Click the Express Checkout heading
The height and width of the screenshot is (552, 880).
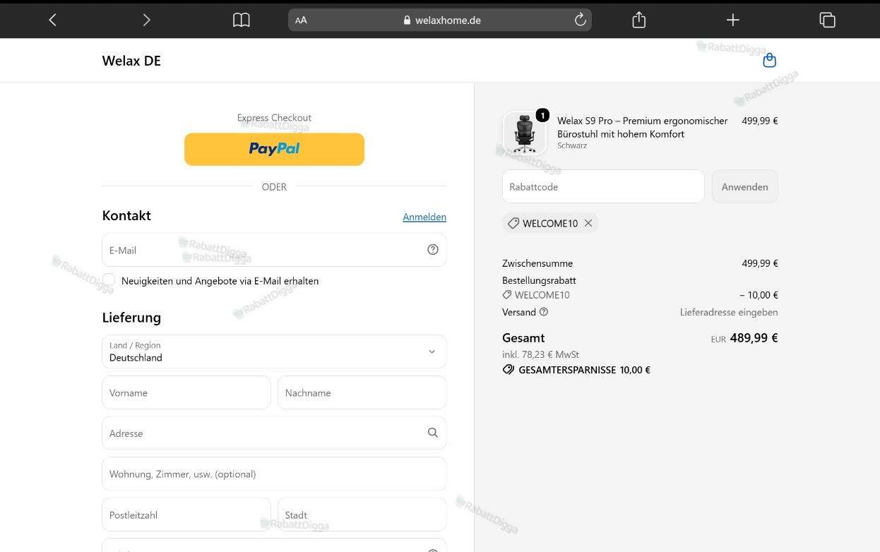[274, 117]
